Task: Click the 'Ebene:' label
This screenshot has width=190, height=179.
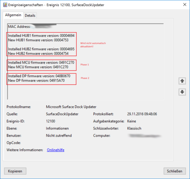Action: pyautogui.click(x=12, y=128)
